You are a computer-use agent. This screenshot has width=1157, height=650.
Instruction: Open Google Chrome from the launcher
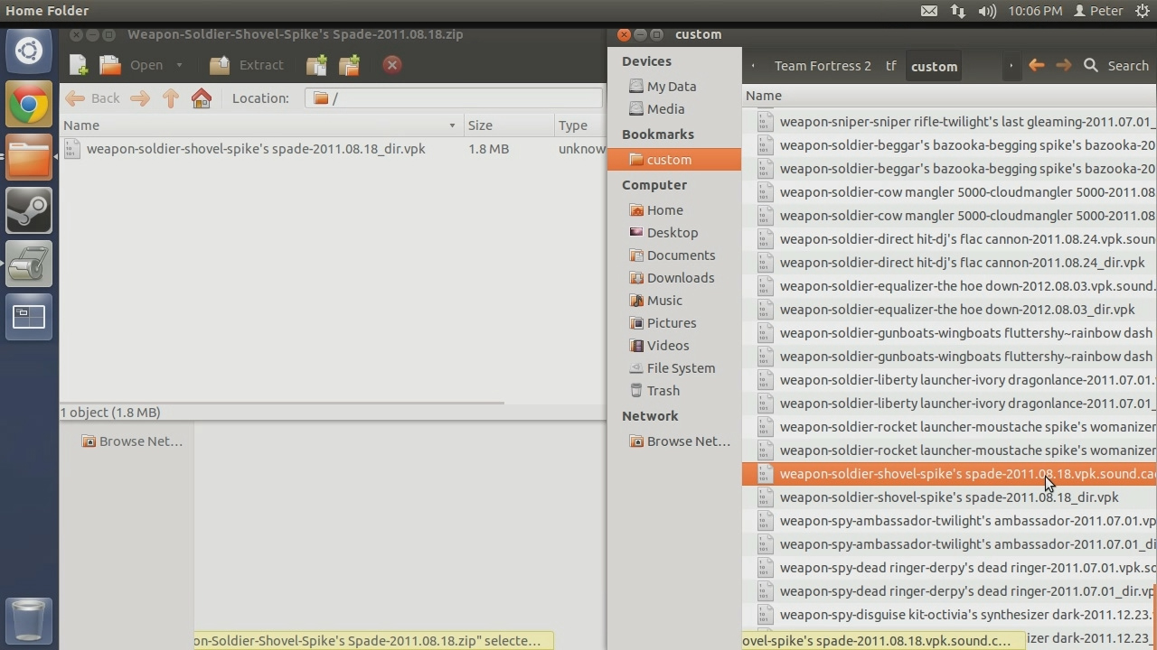[x=29, y=105]
